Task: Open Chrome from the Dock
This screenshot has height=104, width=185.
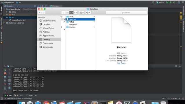Action: coord(46,103)
